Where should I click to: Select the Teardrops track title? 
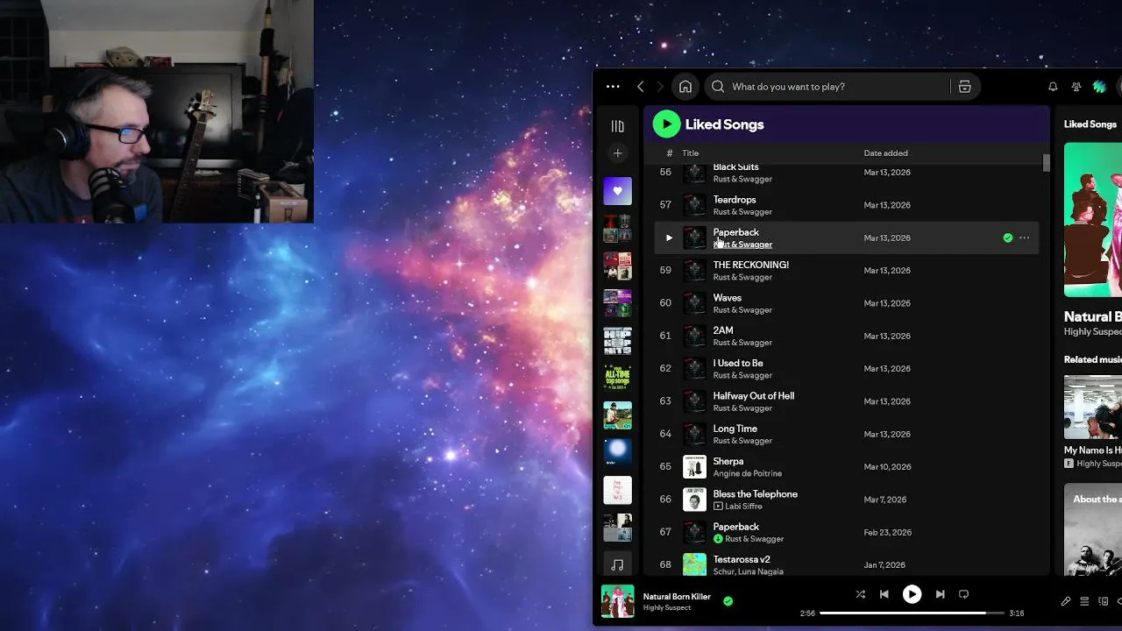pyautogui.click(x=735, y=200)
